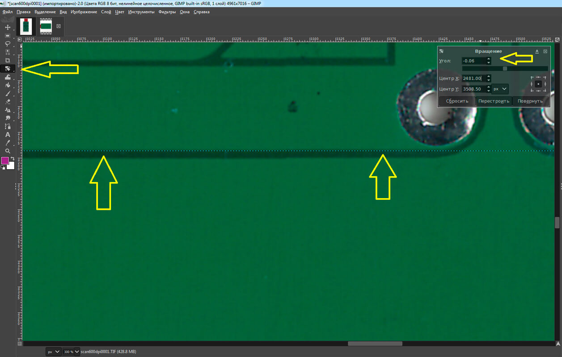The height and width of the screenshot is (357, 562).
Task: Select the Move tool in the toolbox
Action: [8, 27]
